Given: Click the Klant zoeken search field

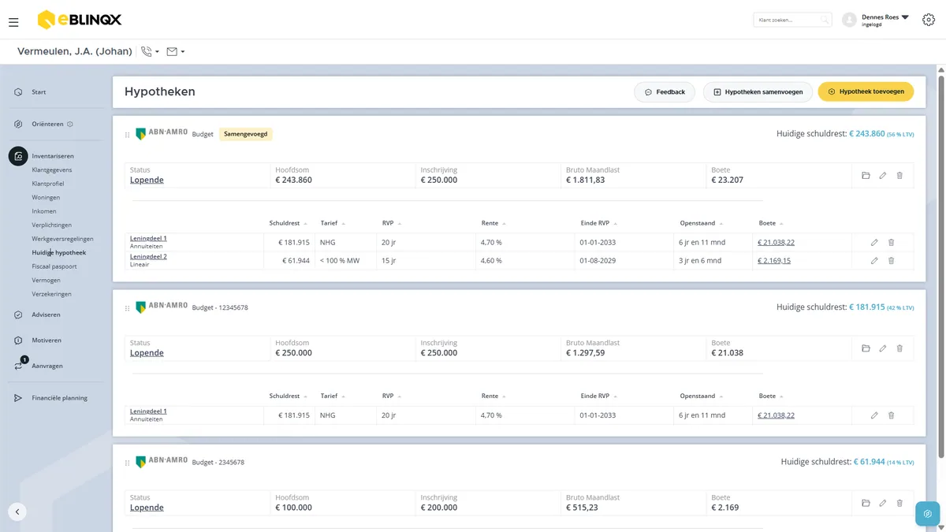Looking at the screenshot, I should click(792, 20).
